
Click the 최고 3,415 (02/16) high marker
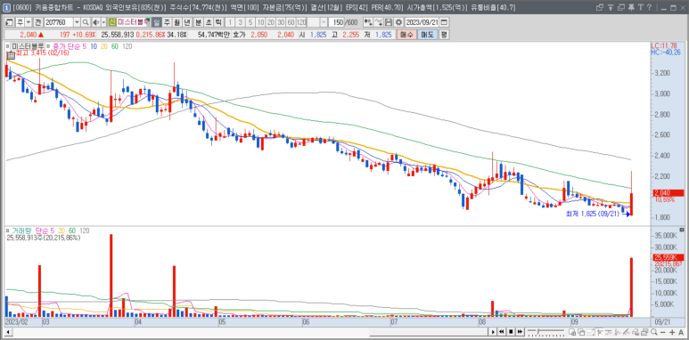click(x=43, y=53)
